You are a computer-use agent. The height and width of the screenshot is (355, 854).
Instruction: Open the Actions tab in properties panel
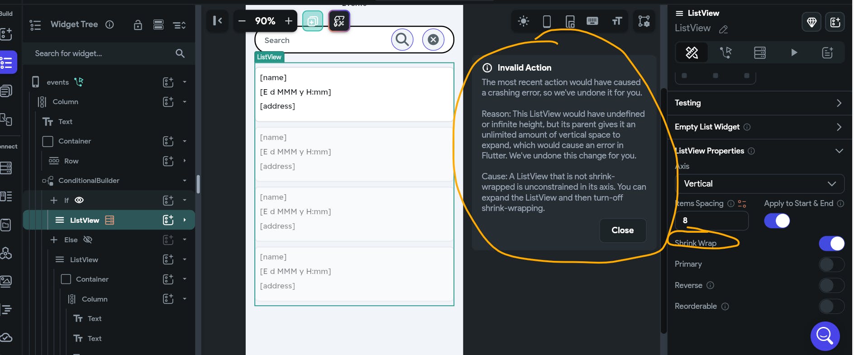coord(725,53)
